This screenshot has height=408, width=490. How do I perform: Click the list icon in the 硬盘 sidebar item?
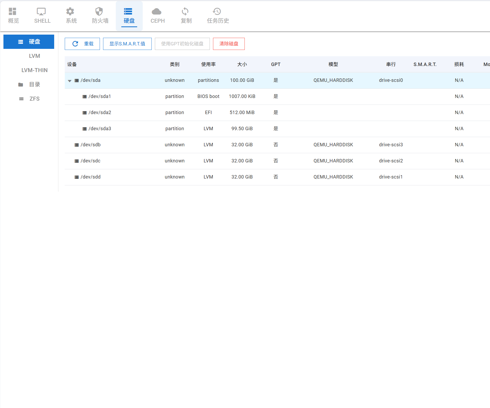click(21, 42)
